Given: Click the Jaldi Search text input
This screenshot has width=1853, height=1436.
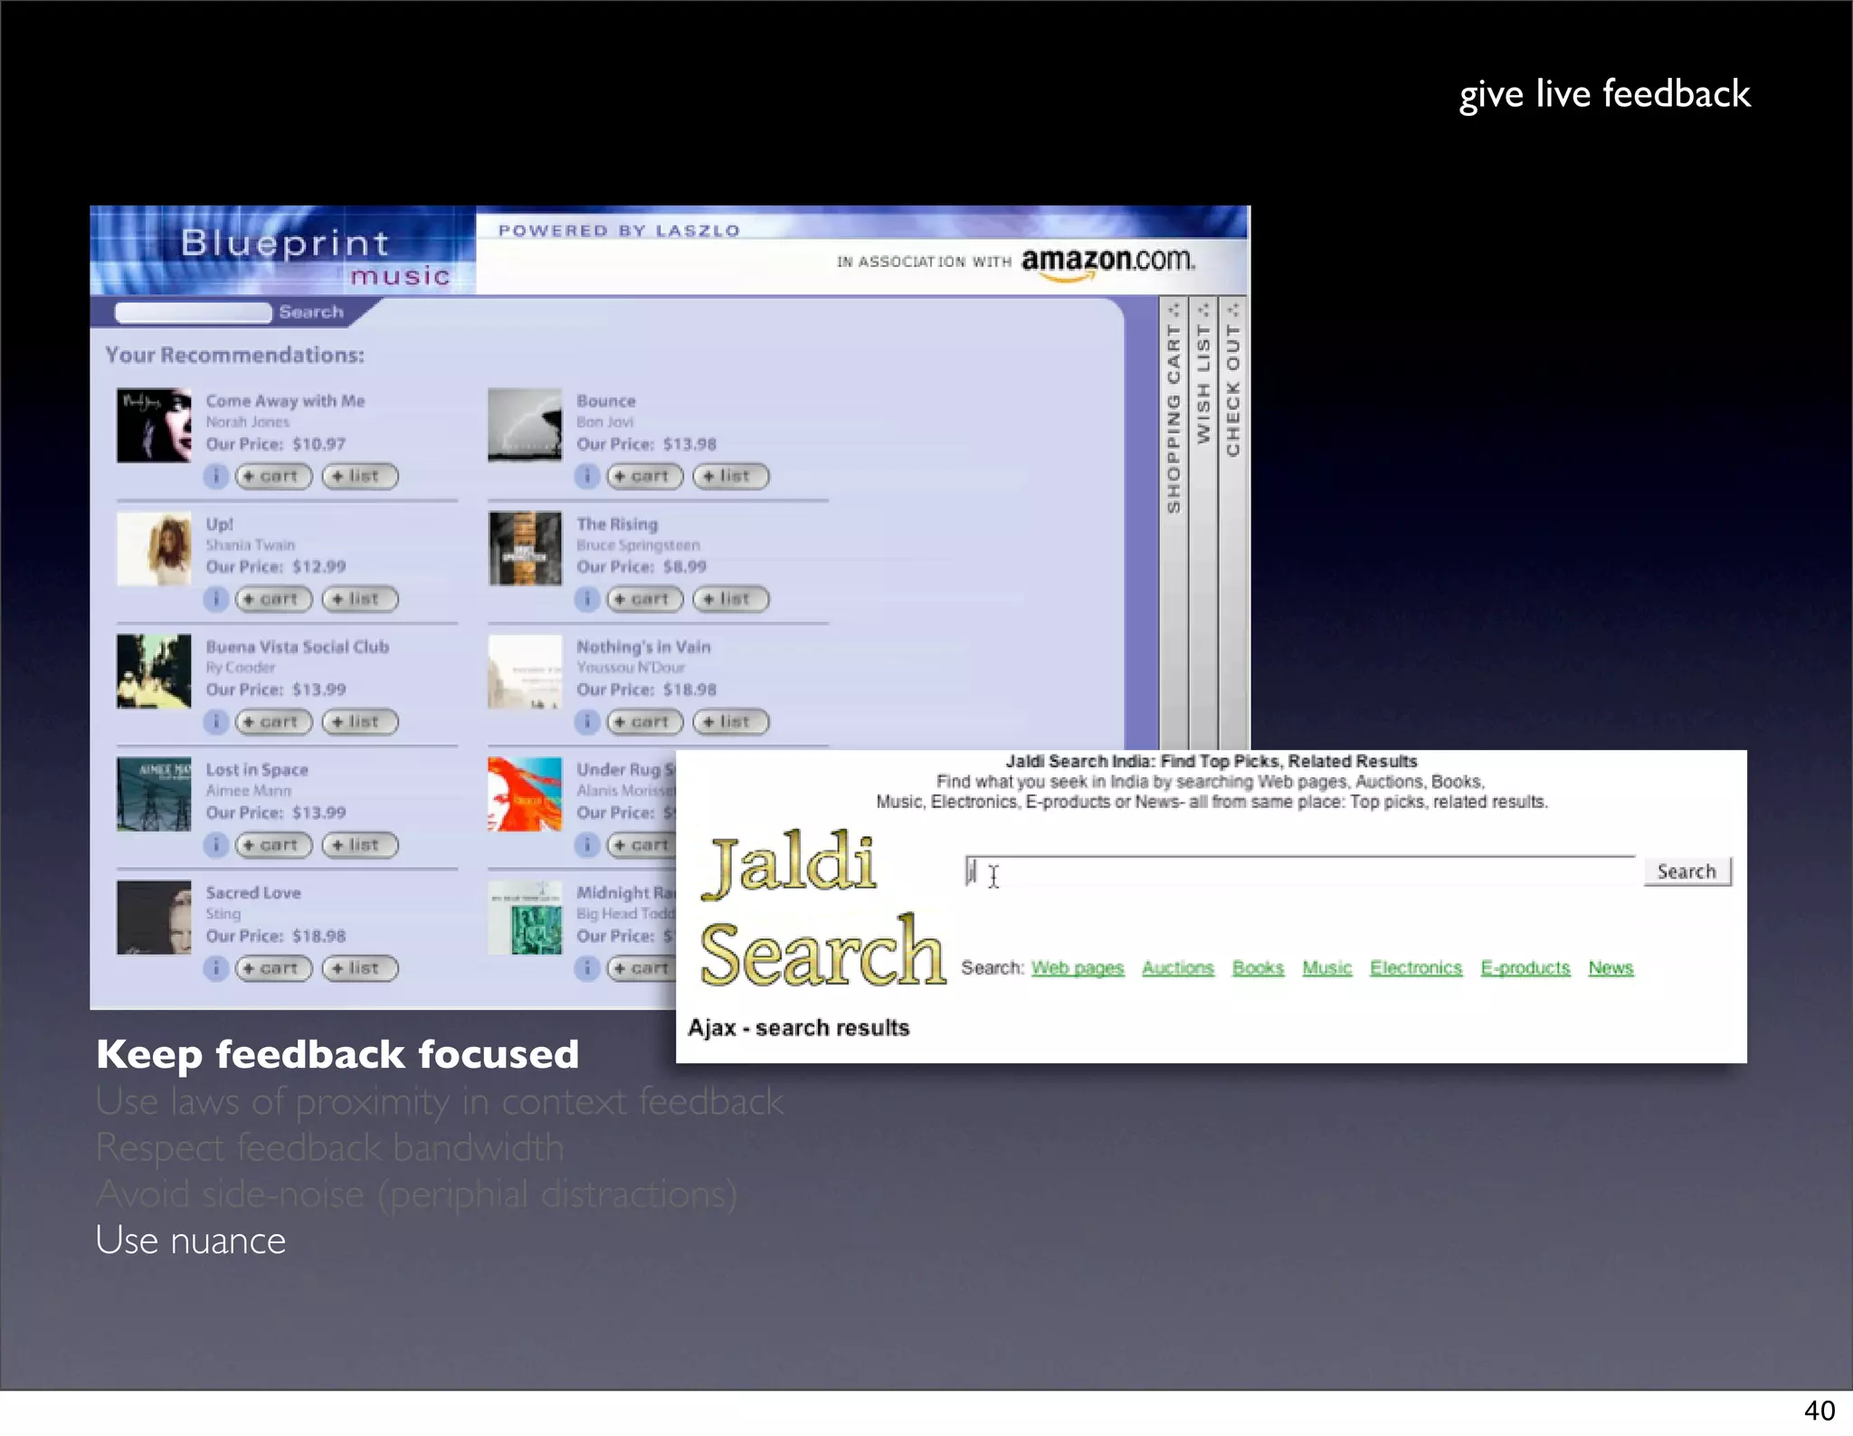Looking at the screenshot, I should pos(1299,872).
